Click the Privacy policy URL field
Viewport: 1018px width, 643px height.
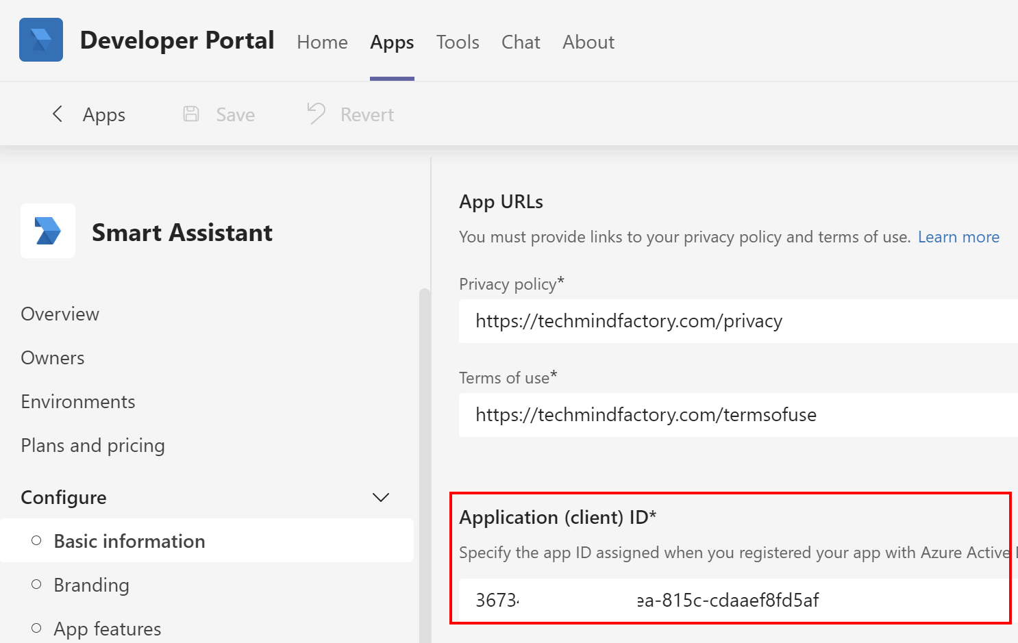(x=738, y=321)
